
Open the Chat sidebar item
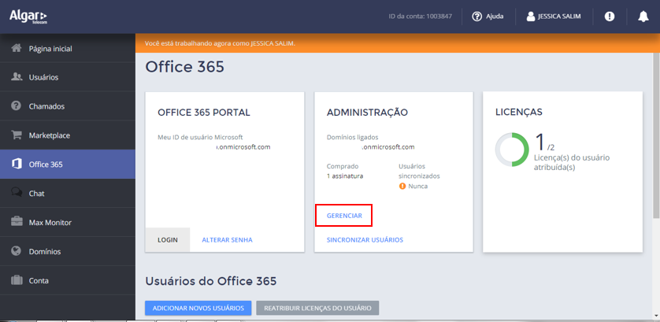click(x=36, y=194)
